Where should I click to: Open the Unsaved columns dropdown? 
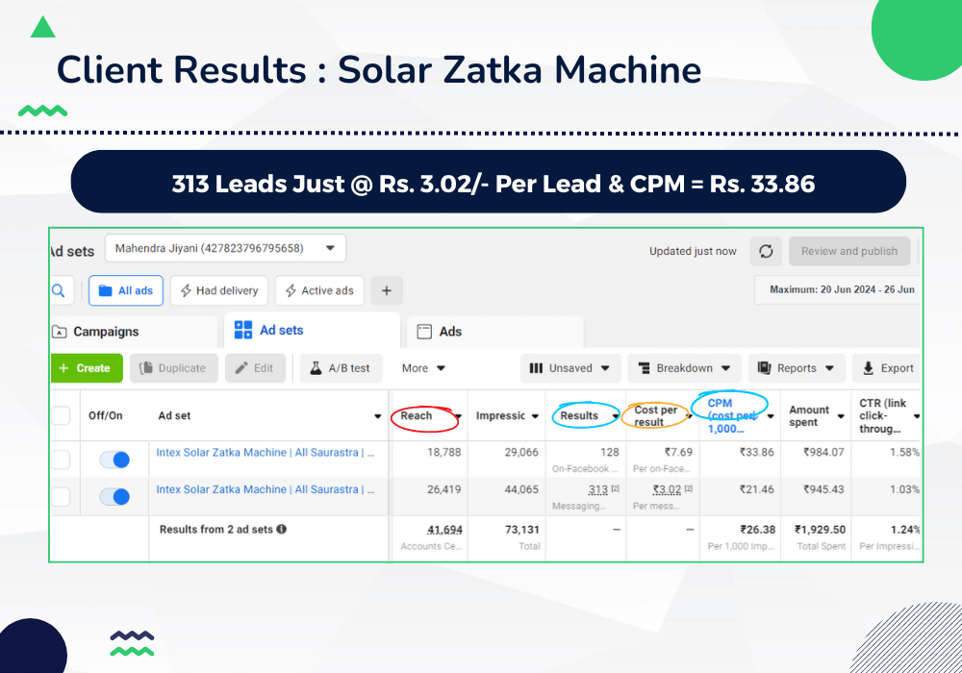click(570, 368)
